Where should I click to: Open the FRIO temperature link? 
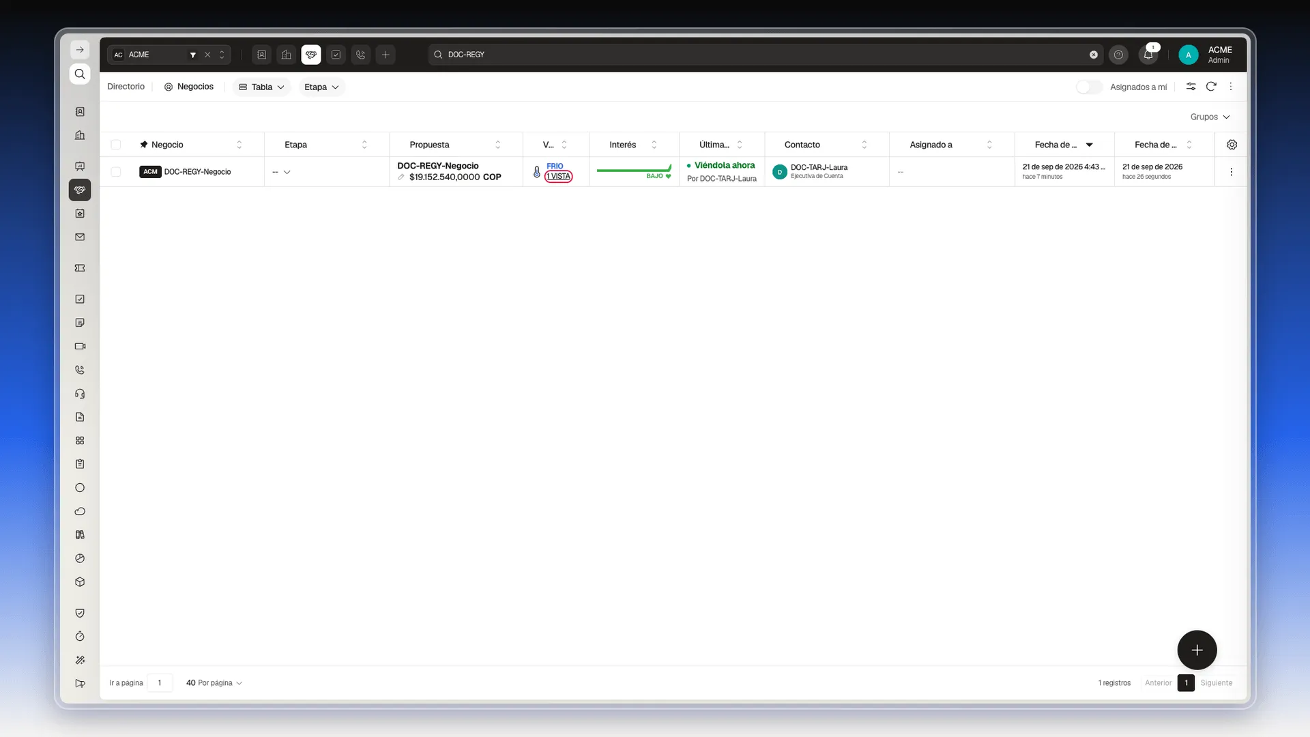(x=555, y=166)
